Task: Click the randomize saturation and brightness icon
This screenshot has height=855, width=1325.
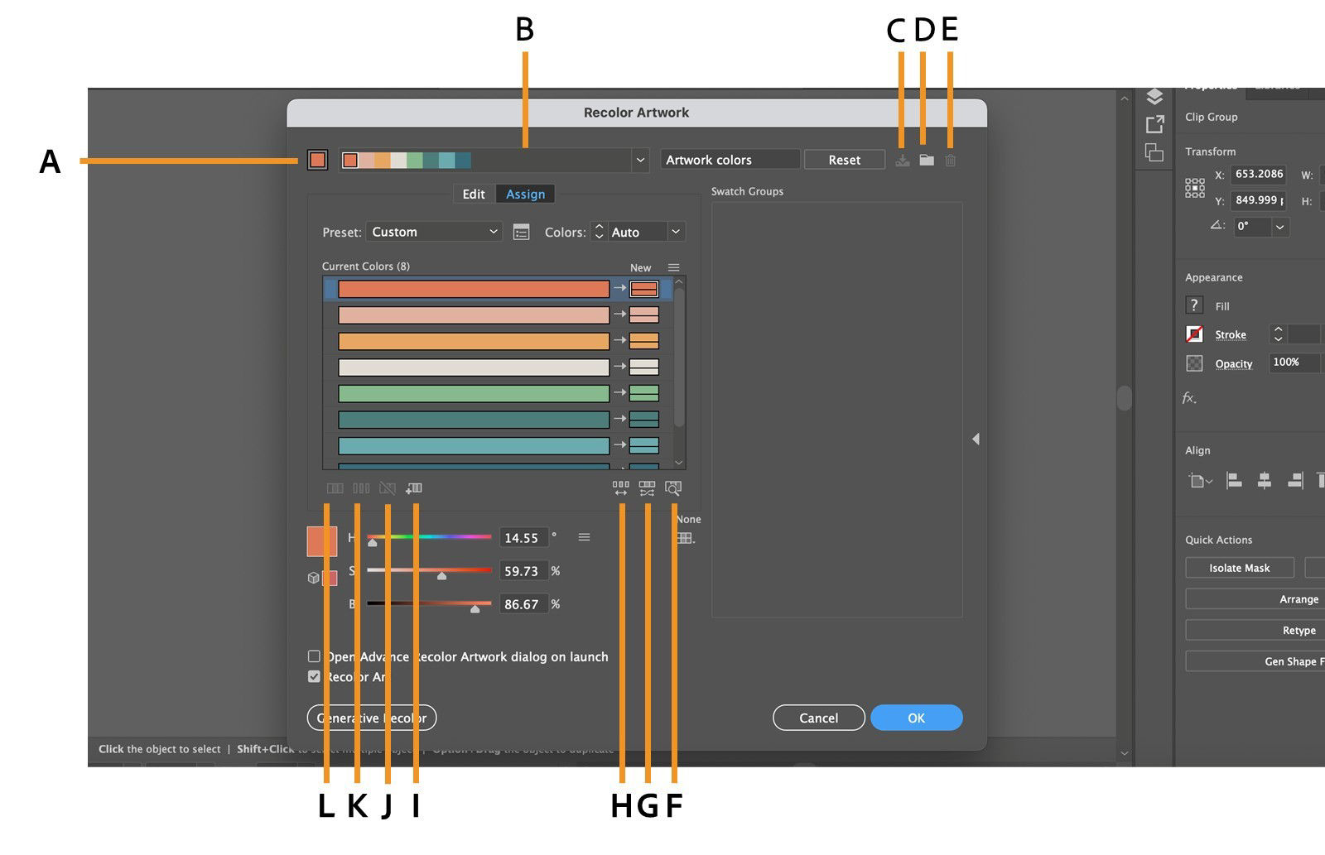Action: coord(647,488)
